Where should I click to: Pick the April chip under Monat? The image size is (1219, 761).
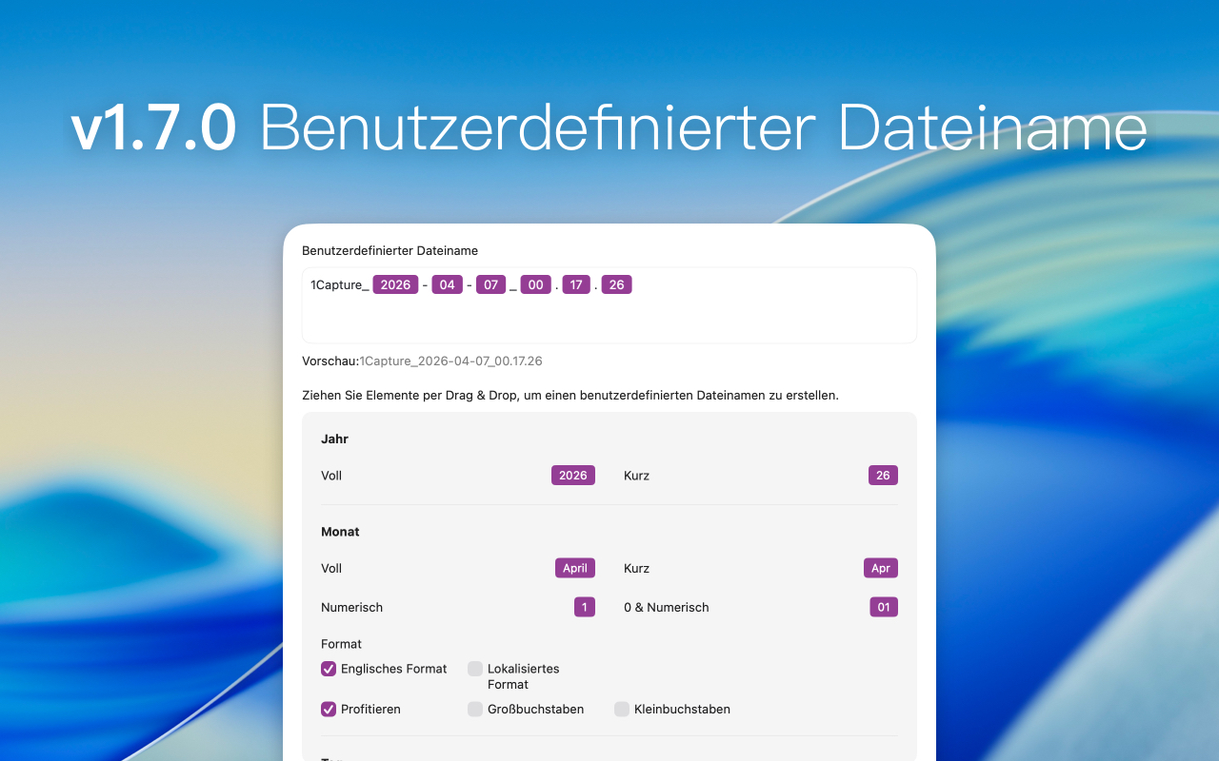click(575, 568)
